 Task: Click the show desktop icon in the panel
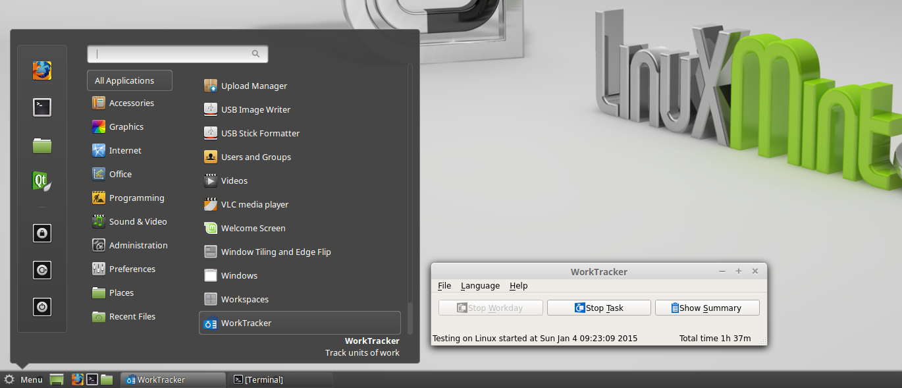pyautogui.click(x=57, y=379)
